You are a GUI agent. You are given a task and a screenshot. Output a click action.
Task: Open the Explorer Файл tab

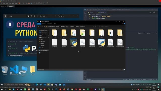coord(39,24)
